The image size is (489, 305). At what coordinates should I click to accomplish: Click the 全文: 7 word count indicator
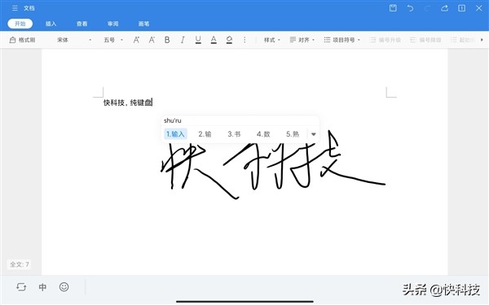click(20, 264)
